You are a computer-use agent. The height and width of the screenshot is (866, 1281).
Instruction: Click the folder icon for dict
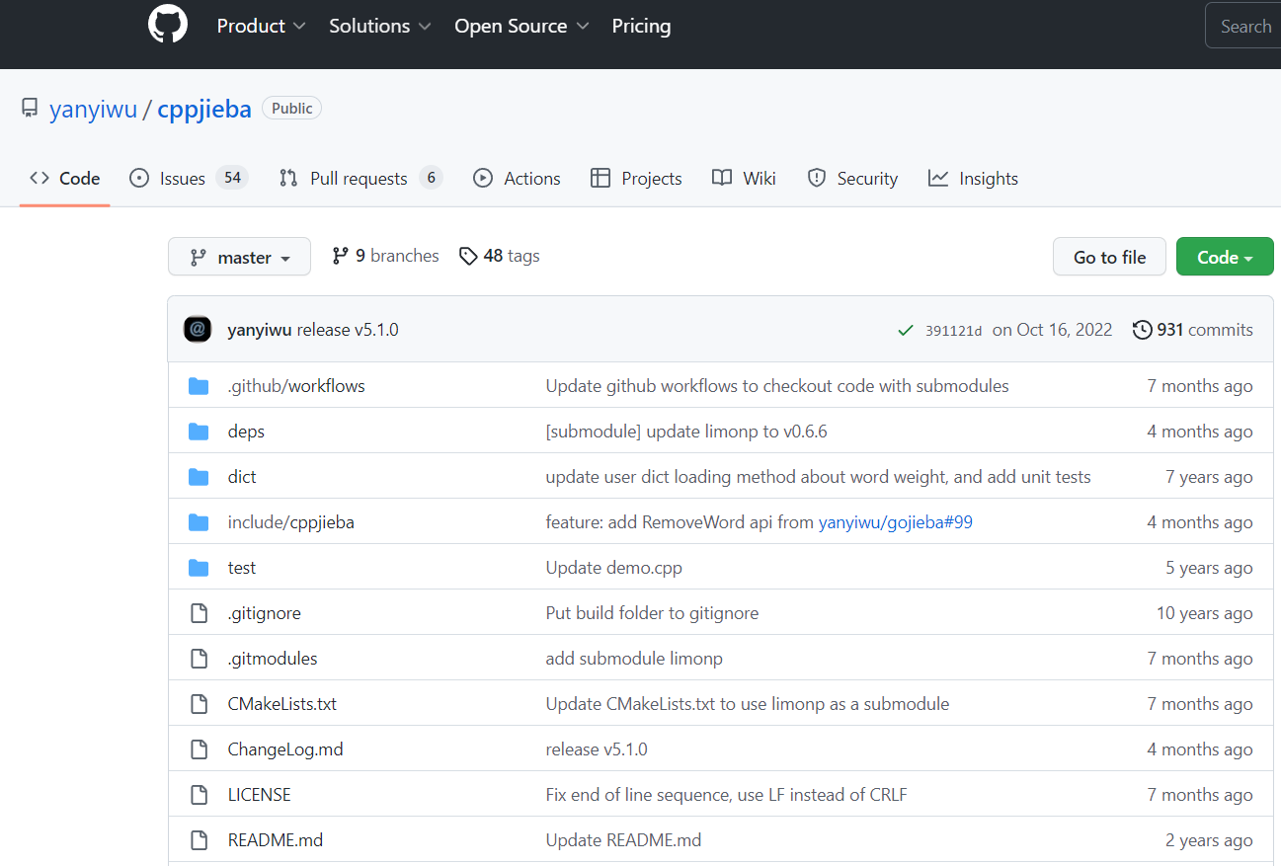[199, 477]
